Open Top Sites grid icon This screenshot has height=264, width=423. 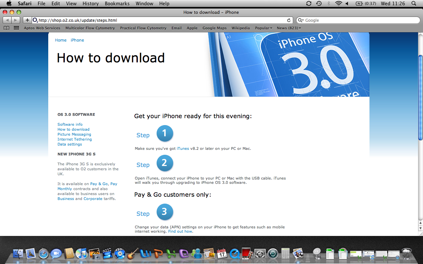[16, 28]
